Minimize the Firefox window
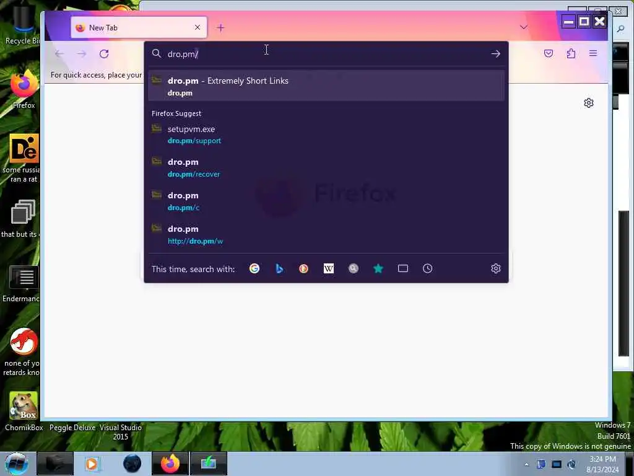Screen dimensions: 634x476 click(569, 22)
